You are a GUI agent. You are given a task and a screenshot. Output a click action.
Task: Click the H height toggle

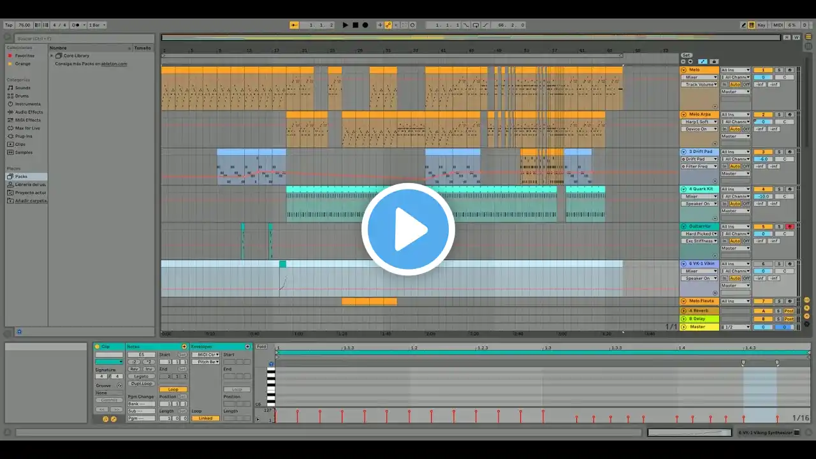(x=786, y=37)
